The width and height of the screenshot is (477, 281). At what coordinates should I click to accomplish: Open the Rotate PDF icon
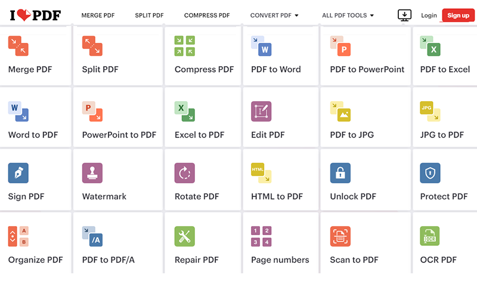click(185, 173)
